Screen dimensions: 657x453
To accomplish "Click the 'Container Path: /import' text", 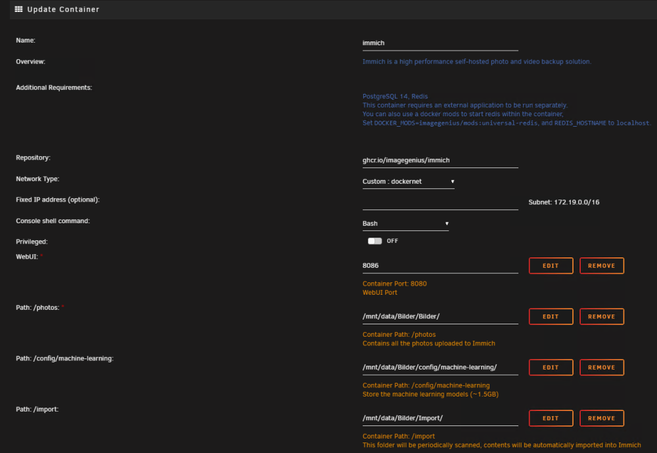I will tap(399, 436).
